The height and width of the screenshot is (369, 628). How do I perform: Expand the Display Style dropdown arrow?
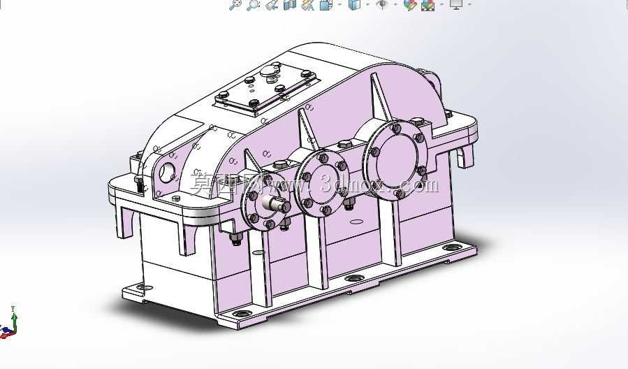[367, 4]
